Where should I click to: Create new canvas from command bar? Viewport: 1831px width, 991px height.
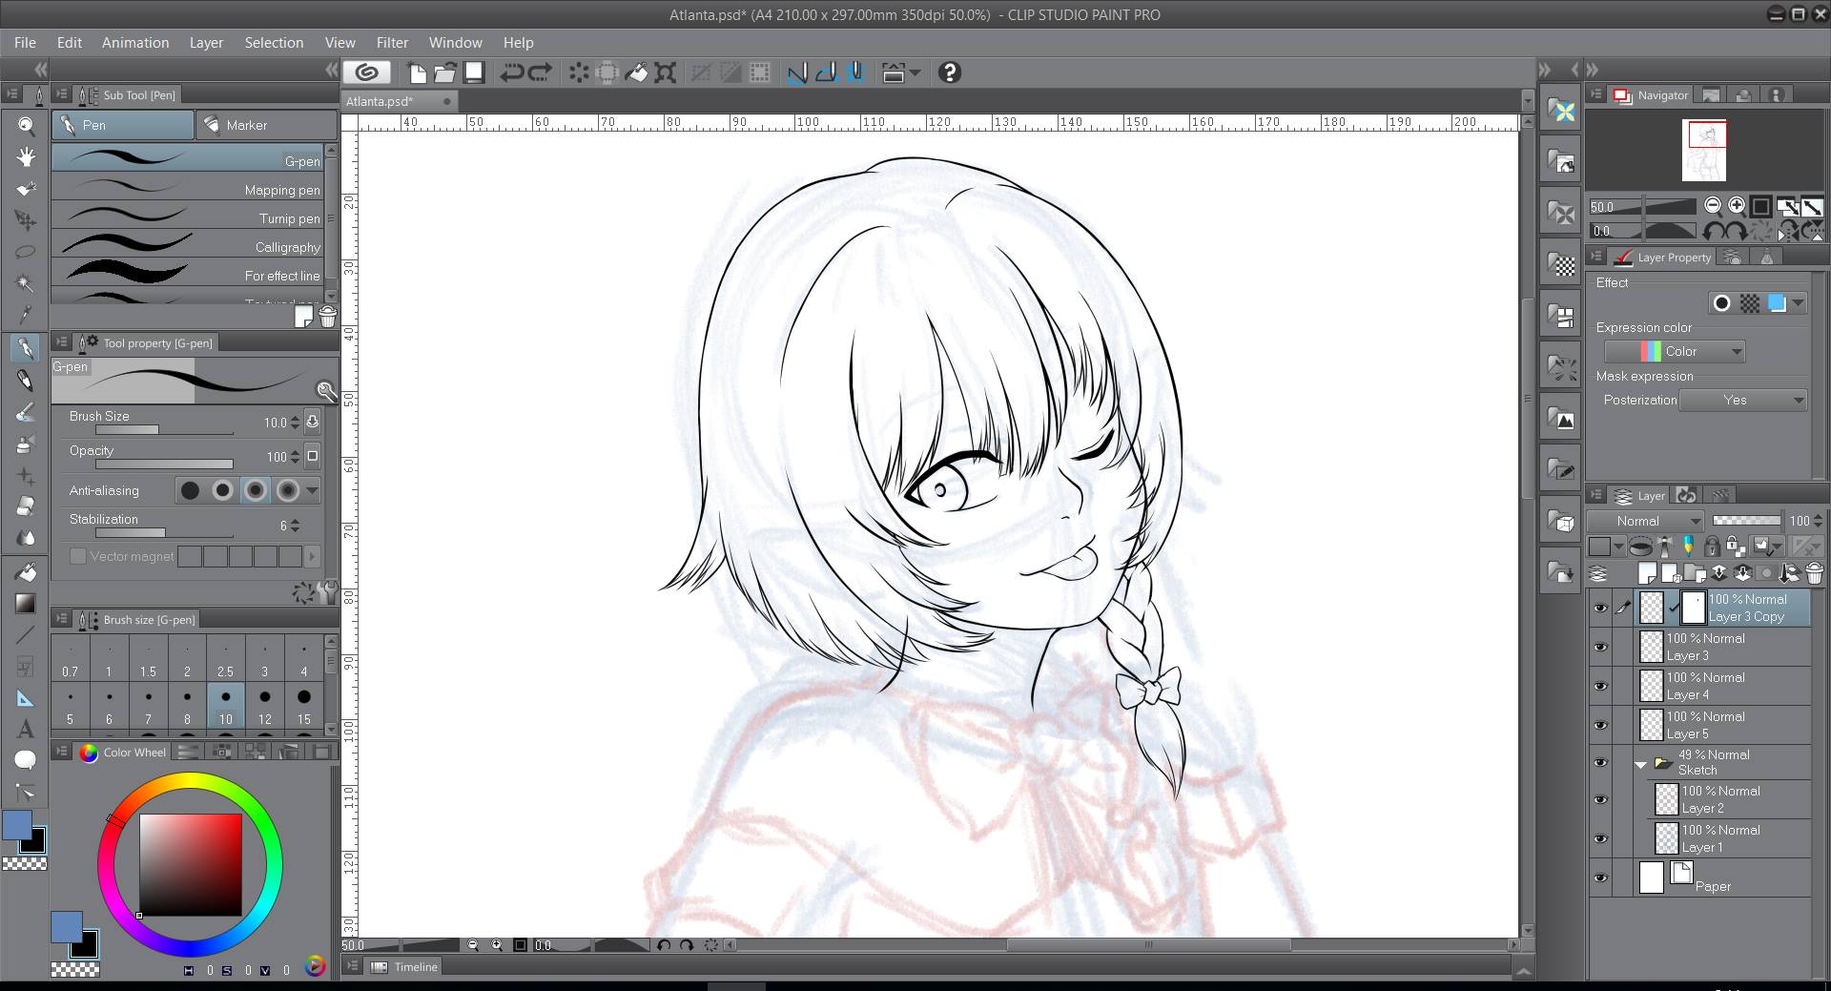(x=417, y=72)
